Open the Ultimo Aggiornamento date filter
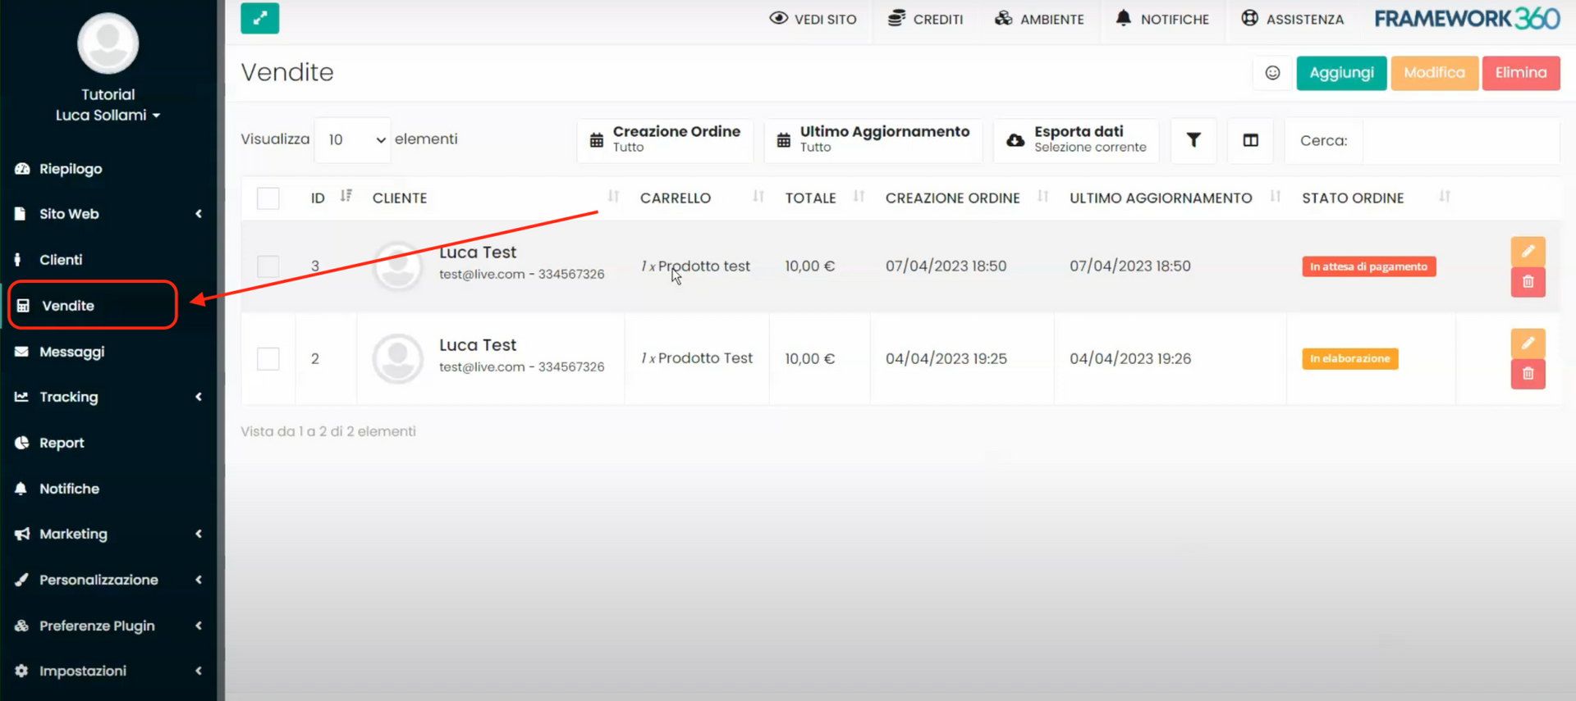This screenshot has height=701, width=1576. click(x=873, y=140)
